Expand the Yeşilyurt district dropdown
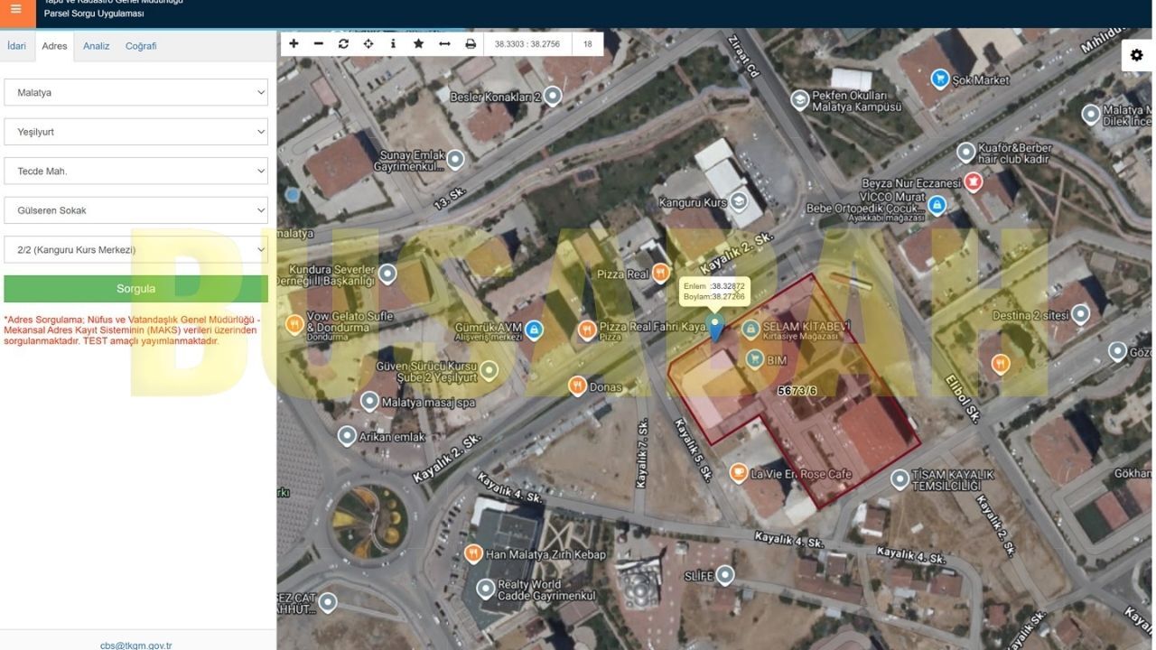The width and height of the screenshot is (1156, 650). (135, 132)
